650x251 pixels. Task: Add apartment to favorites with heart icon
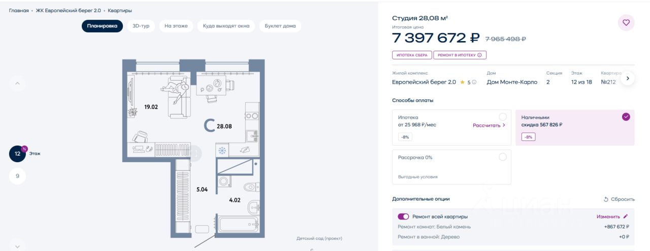coord(626,23)
